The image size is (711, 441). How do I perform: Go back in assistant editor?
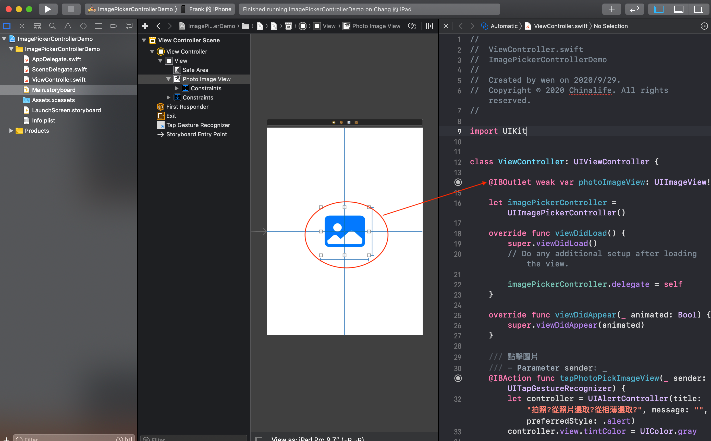tap(461, 26)
